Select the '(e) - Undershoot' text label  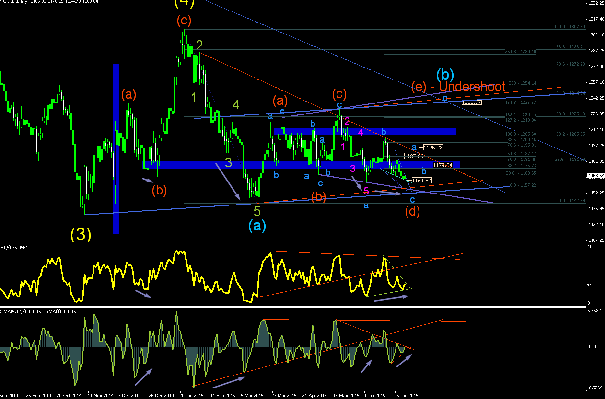click(x=459, y=87)
